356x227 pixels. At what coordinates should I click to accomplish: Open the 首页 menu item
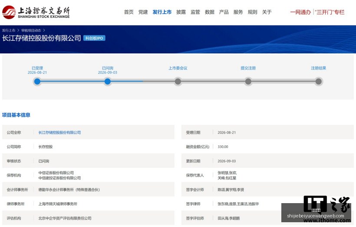129,12
